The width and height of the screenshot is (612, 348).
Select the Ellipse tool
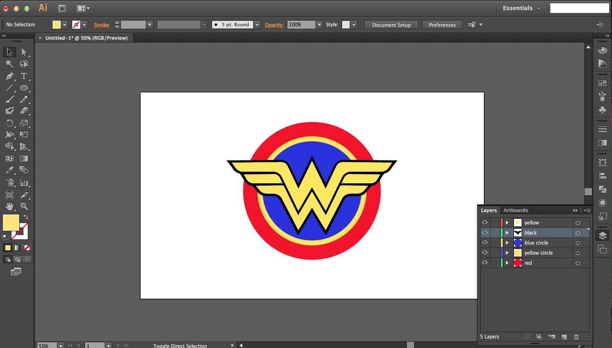pyautogui.click(x=24, y=88)
